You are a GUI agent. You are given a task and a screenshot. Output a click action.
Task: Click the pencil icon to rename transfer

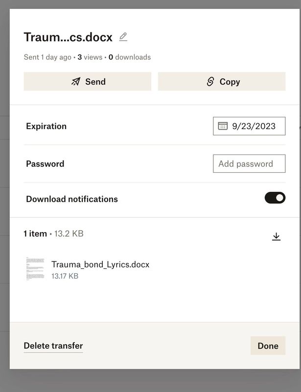123,37
